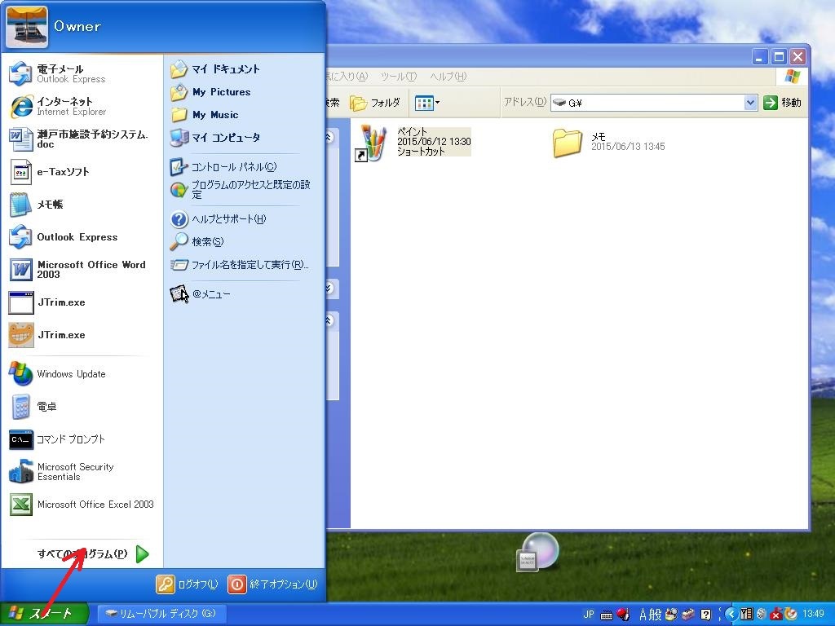Open 電子メール Outlook Express pinned item
The height and width of the screenshot is (626, 835).
click(82, 74)
